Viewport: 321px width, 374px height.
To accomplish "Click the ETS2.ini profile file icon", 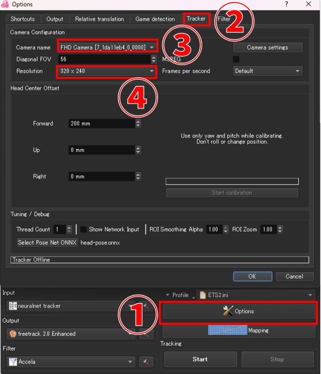I will [203, 295].
